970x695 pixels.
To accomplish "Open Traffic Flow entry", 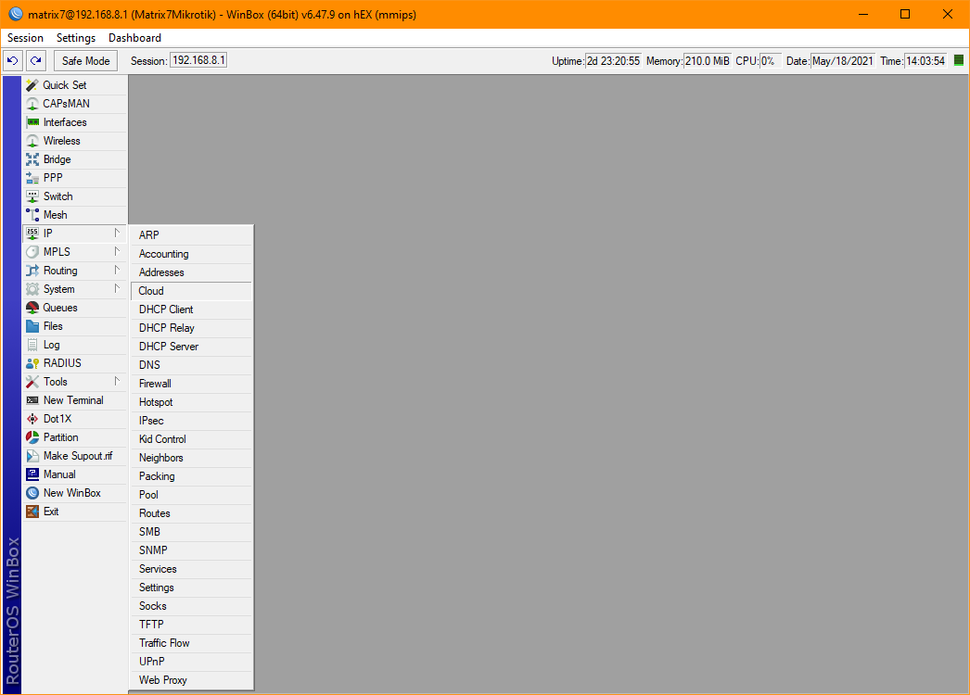I will [x=191, y=644].
